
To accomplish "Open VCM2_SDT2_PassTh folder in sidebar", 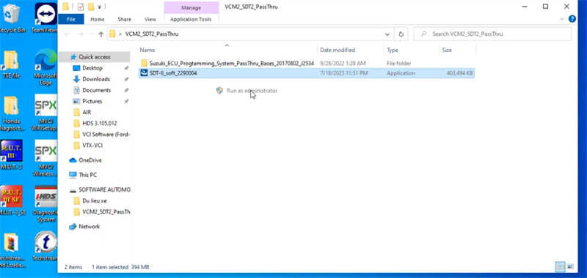I will pyautogui.click(x=106, y=211).
